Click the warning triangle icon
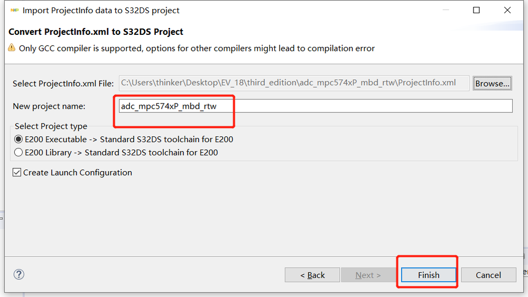This screenshot has height=297, width=528. point(12,48)
